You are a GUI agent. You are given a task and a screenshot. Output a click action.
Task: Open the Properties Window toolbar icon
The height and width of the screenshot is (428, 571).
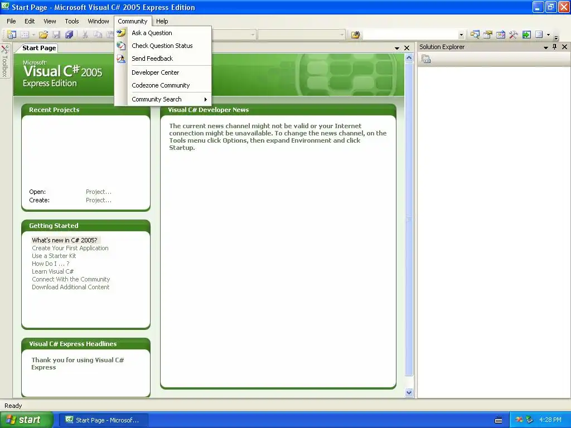(487, 35)
